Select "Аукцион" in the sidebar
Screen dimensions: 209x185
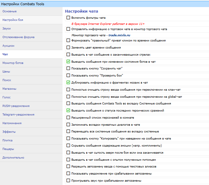tap(8, 46)
